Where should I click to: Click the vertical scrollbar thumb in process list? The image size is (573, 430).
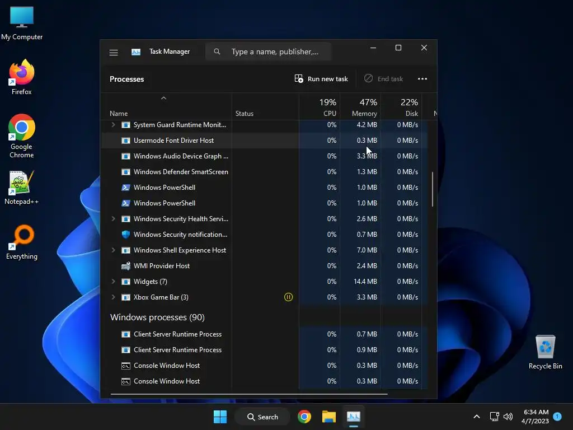pyautogui.click(x=433, y=189)
